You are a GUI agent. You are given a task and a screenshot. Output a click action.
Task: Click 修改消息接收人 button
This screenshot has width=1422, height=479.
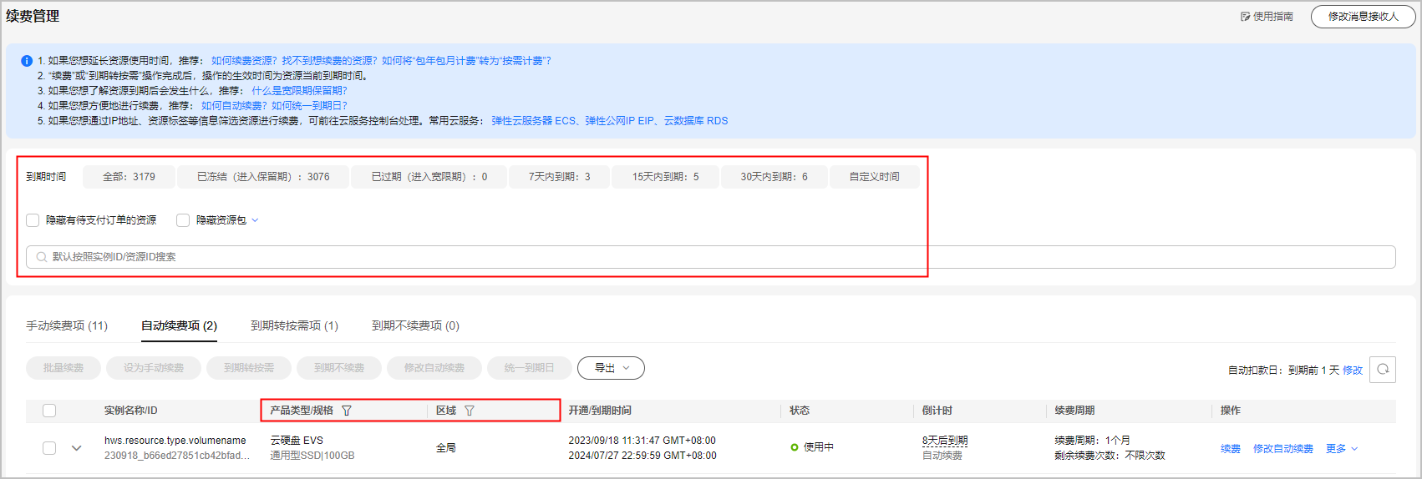tap(1363, 17)
